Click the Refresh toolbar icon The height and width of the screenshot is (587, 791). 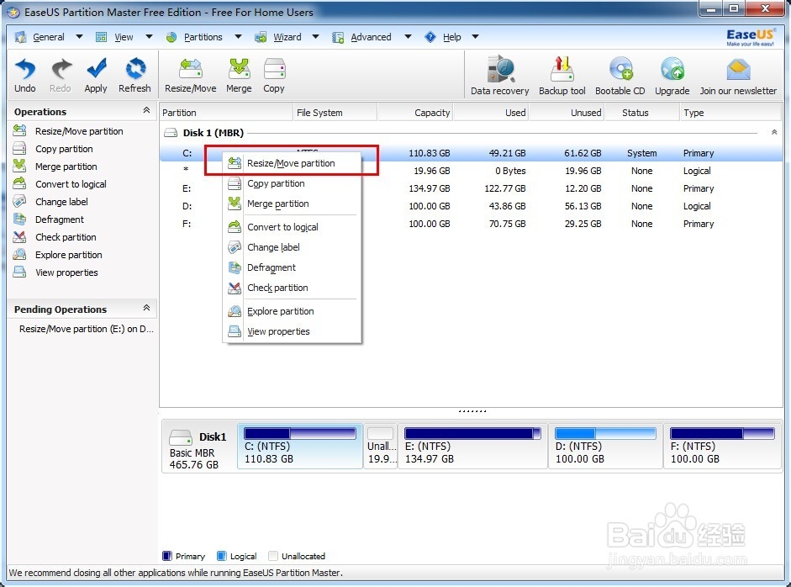[x=135, y=69]
